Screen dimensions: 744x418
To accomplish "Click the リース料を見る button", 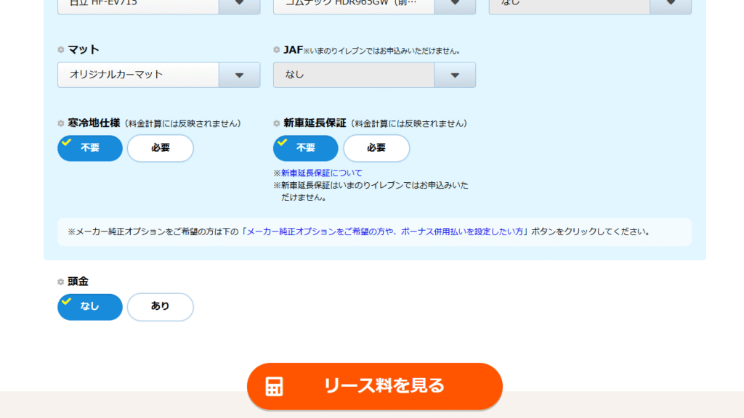I will (x=375, y=386).
